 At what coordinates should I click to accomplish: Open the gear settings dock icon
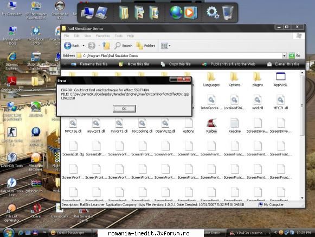tap(213, 12)
